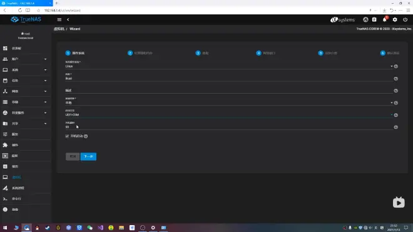Expand the System sidebar section arrow
The width and height of the screenshot is (413, 232).
(45, 70)
